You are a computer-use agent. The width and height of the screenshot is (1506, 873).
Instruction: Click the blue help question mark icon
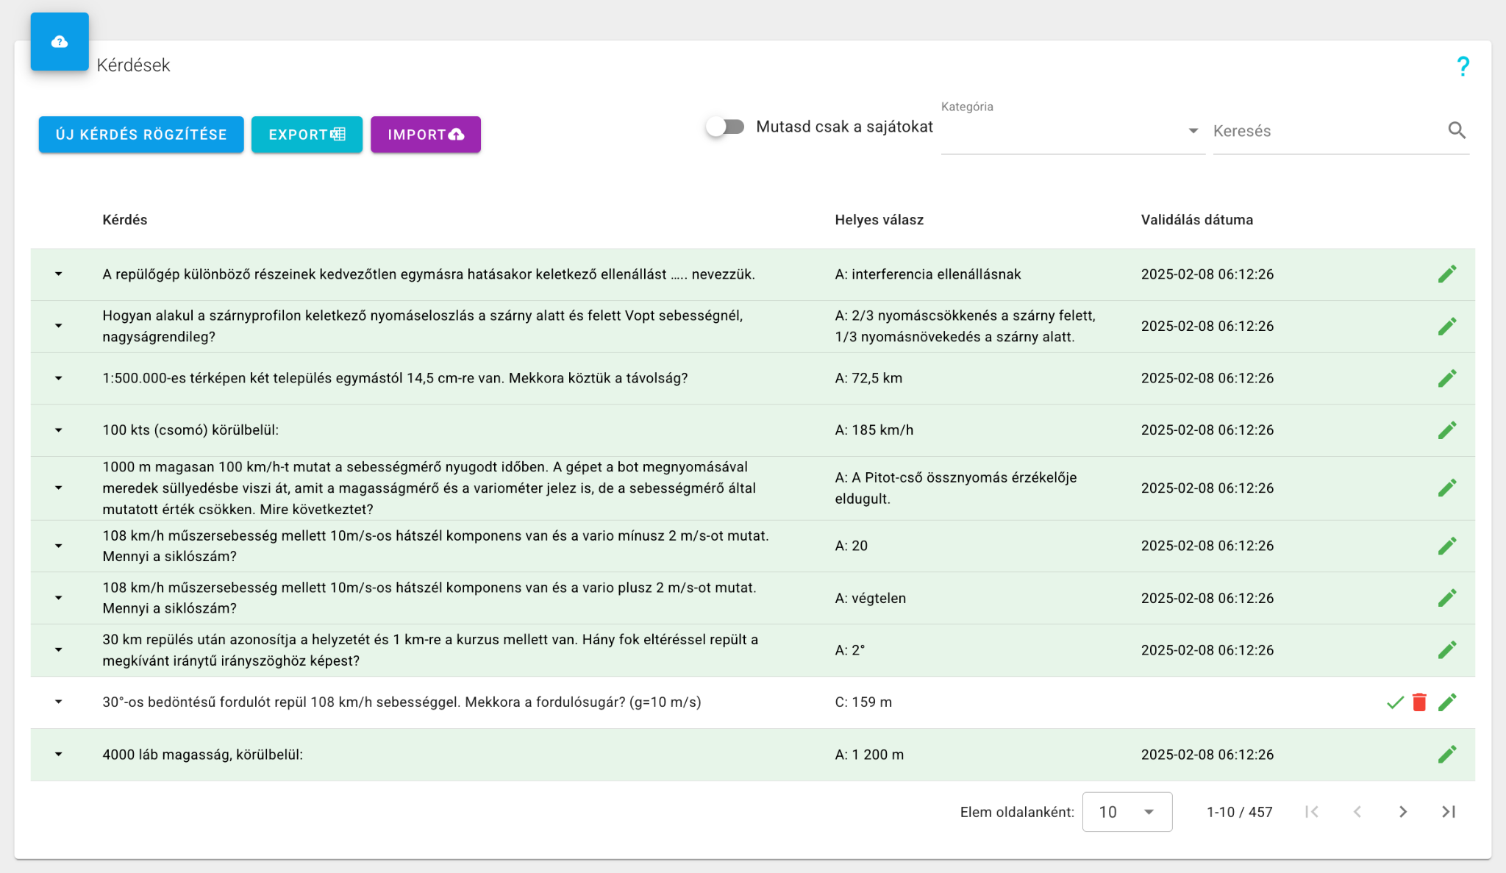tap(1463, 66)
